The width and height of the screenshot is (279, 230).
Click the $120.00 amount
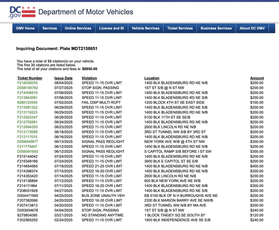tap(256, 215)
